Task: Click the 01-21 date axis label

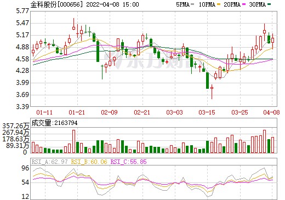Action: pyautogui.click(x=77, y=112)
